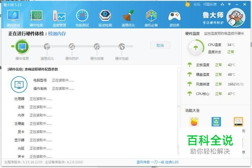Click the 显示器 row label

click(x=19, y=140)
